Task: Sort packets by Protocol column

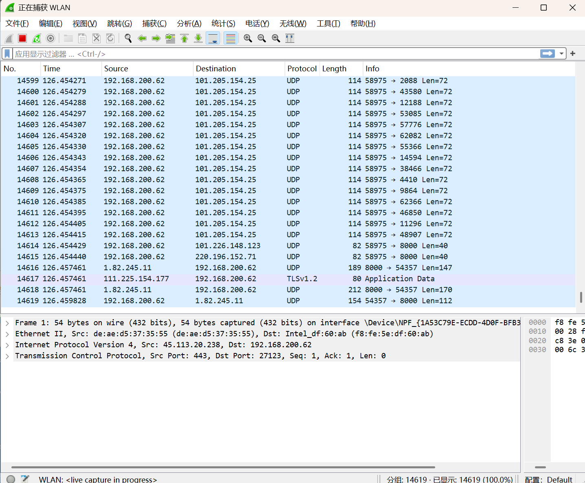Action: coord(302,68)
